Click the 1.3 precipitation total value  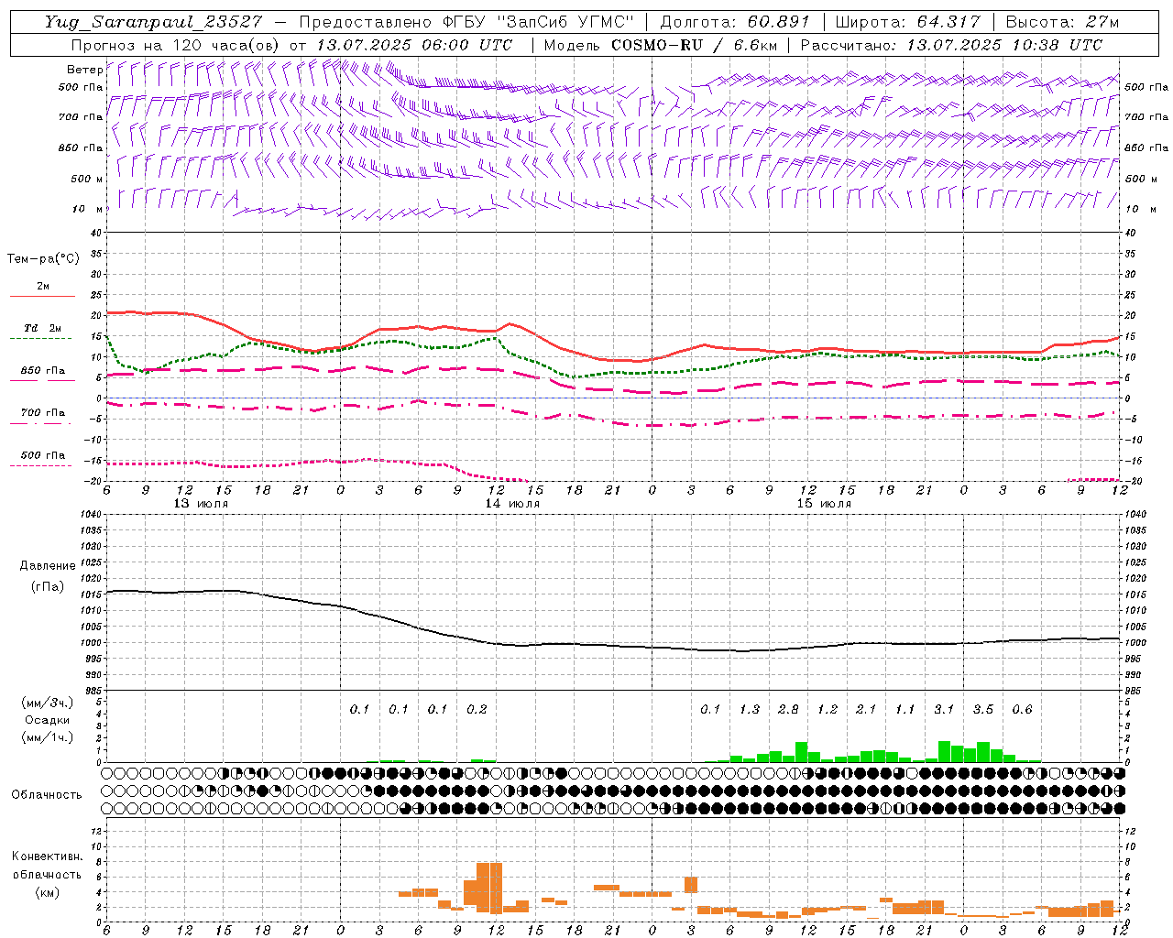click(x=750, y=710)
